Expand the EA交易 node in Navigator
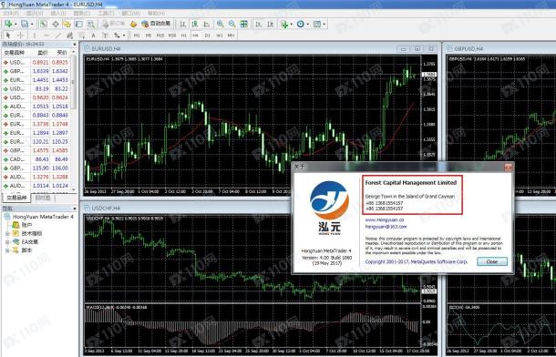The width and height of the screenshot is (556, 357). (x=7, y=242)
